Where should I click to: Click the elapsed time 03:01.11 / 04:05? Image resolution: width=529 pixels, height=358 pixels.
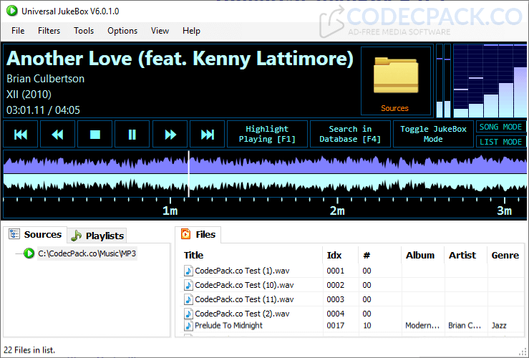point(43,110)
